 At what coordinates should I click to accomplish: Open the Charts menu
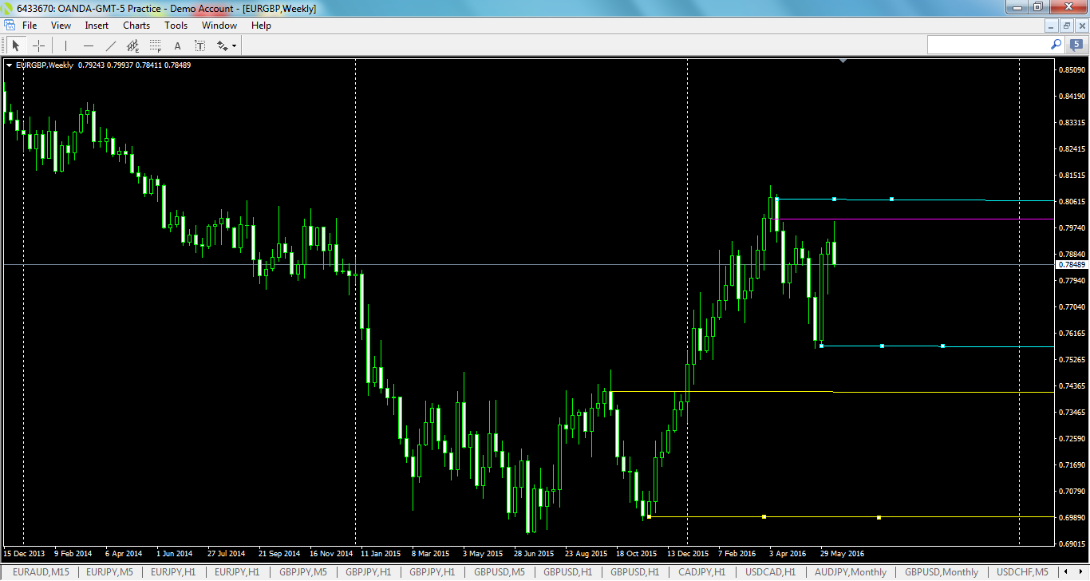[x=136, y=25]
